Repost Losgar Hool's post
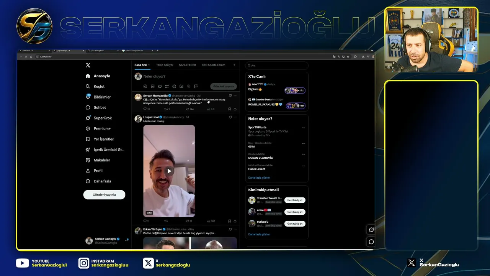This screenshot has height=276, width=490. 166,221
